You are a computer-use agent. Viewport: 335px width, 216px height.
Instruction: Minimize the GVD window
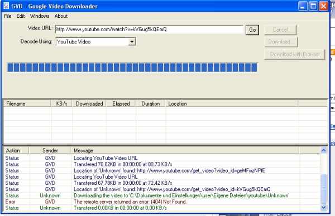(x=302, y=6)
